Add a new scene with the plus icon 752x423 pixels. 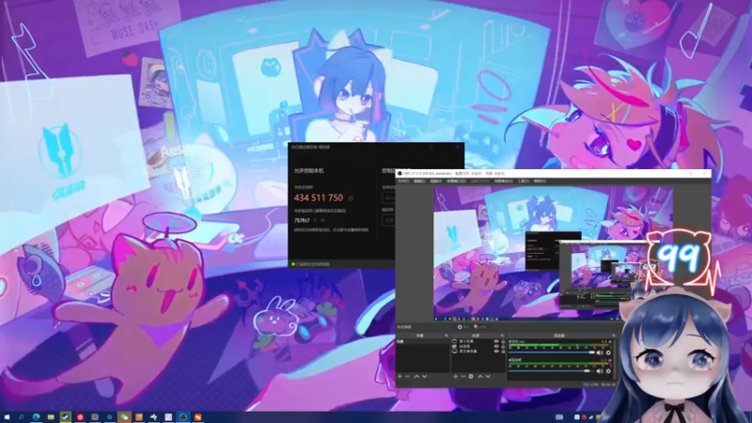[399, 377]
